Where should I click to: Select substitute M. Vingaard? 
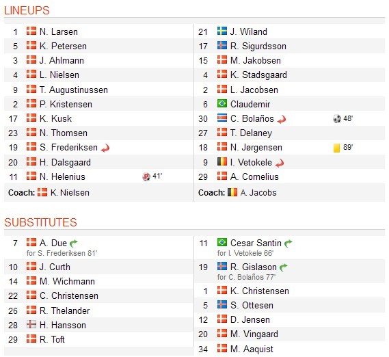pyautogui.click(x=254, y=334)
